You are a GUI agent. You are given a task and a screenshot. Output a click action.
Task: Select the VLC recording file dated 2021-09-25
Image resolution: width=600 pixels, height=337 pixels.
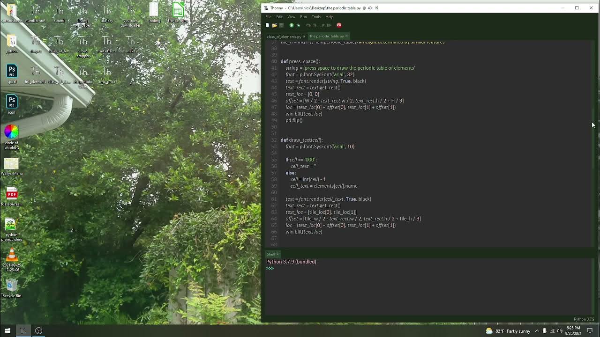(x=12, y=260)
